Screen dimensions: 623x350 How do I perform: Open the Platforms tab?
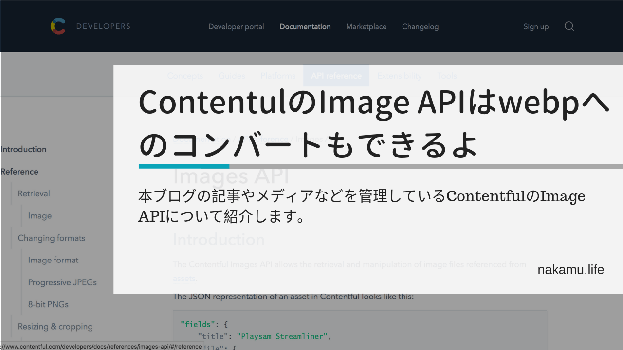(277, 76)
